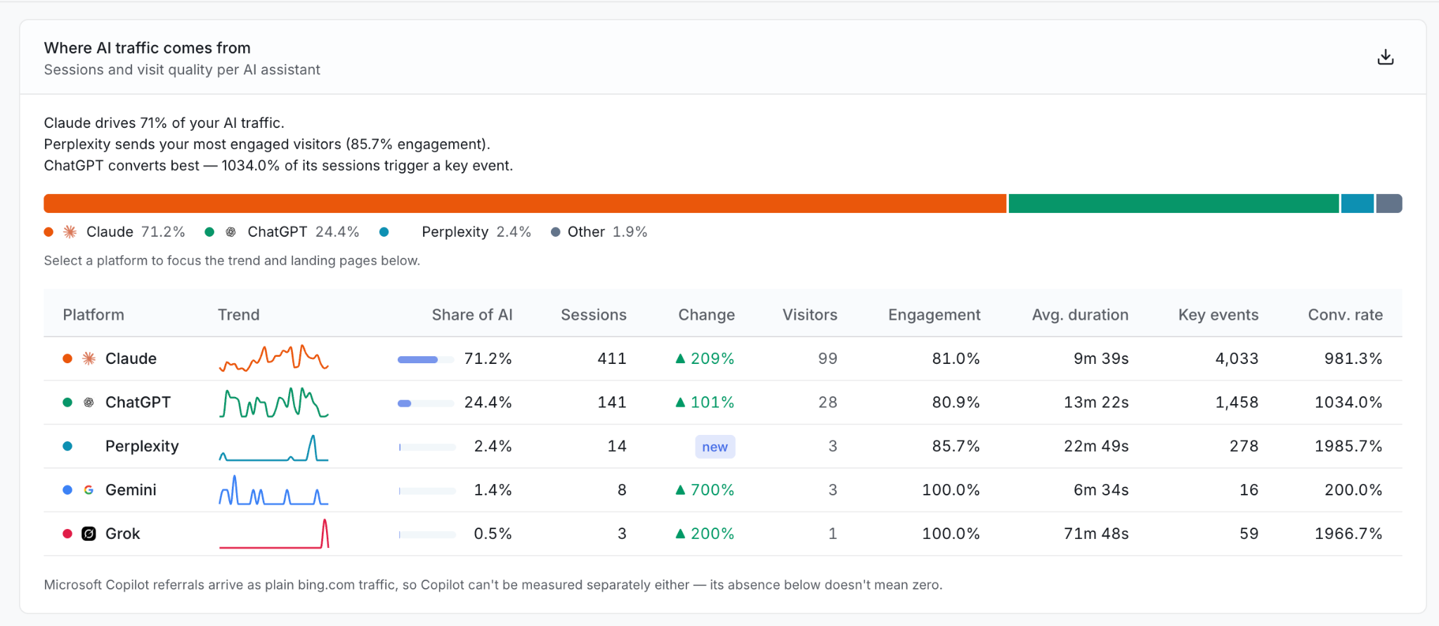Click the teal Perplexity segment of the bar
1439x626 pixels.
click(1357, 204)
